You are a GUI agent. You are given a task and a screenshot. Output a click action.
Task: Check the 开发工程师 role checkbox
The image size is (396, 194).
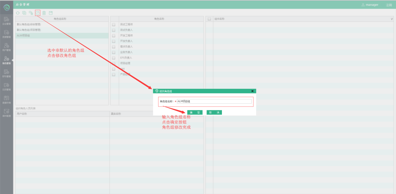pos(114,35)
